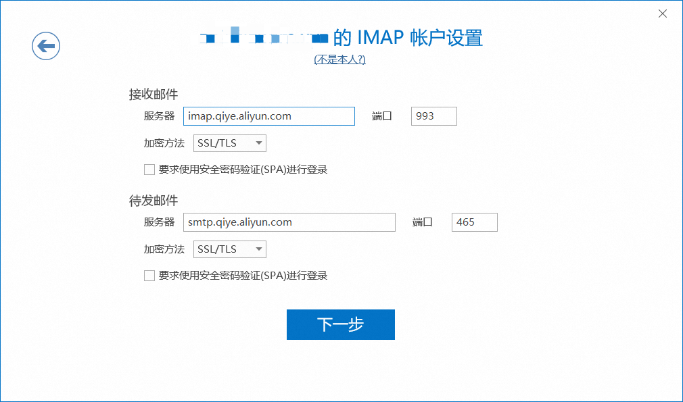Open the incoming mail encryption method dropdown
The height and width of the screenshot is (402, 683).
pyautogui.click(x=230, y=143)
